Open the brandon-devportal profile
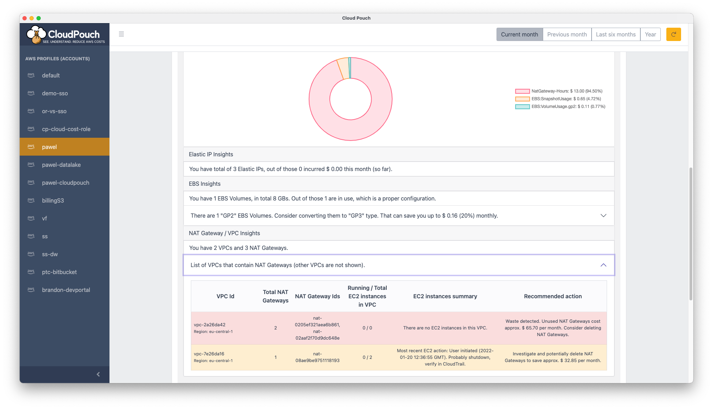Screen dimensions: 713x409 [65, 290]
